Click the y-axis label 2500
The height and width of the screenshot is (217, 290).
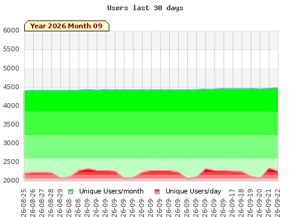click(11, 162)
